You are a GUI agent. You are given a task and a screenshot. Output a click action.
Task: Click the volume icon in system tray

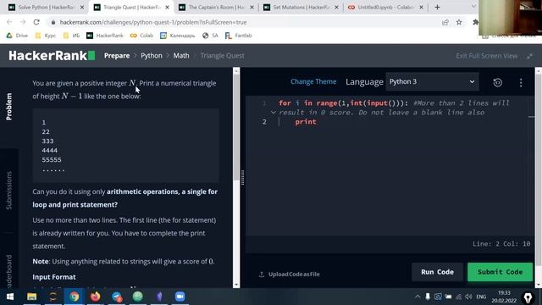468,297
